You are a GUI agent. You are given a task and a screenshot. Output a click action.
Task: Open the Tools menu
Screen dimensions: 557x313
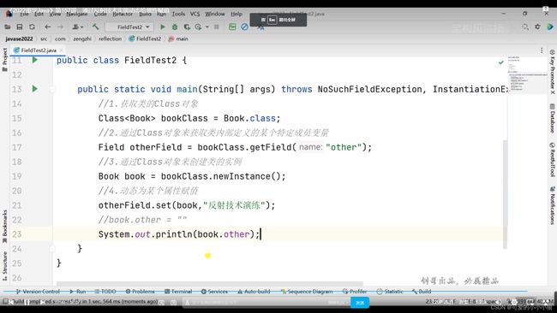point(178,14)
